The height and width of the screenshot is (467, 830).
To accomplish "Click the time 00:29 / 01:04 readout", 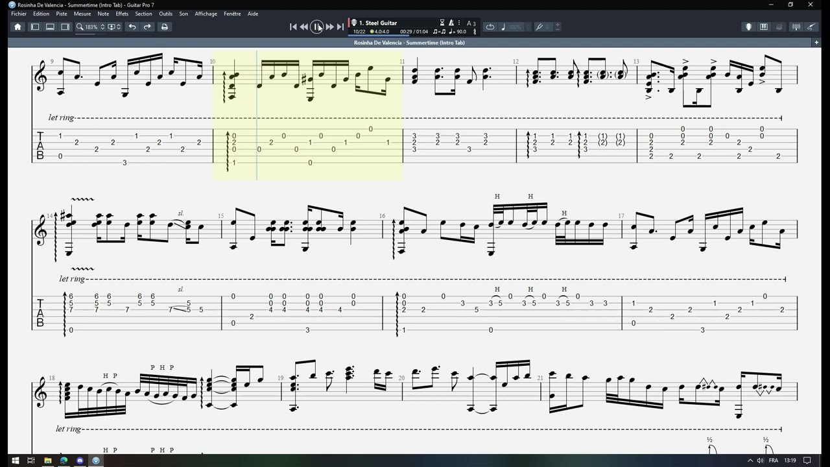I will tap(414, 31).
